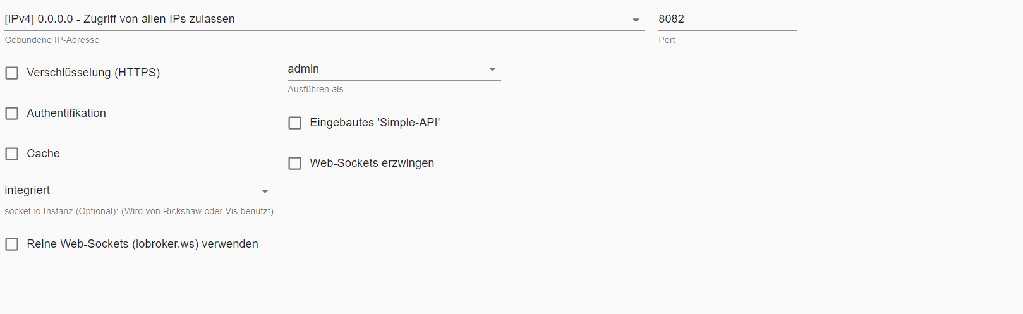The image size is (1023, 314).
Task: Click the 'Verschlüsselung (HTTPS)' label text
Action: [x=94, y=73]
